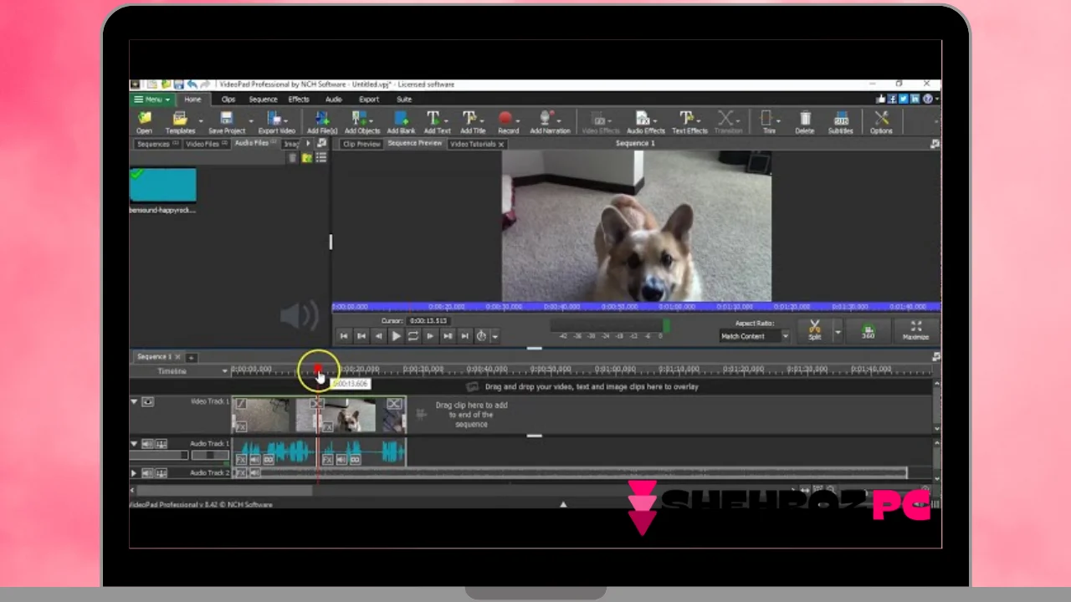Open the Templates tool

180,122
